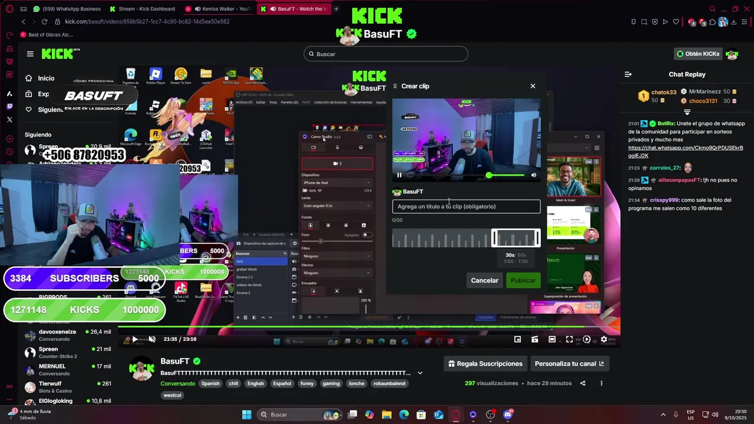Click browser heart bookmark icon
754x424 pixels.
[x=676, y=22]
